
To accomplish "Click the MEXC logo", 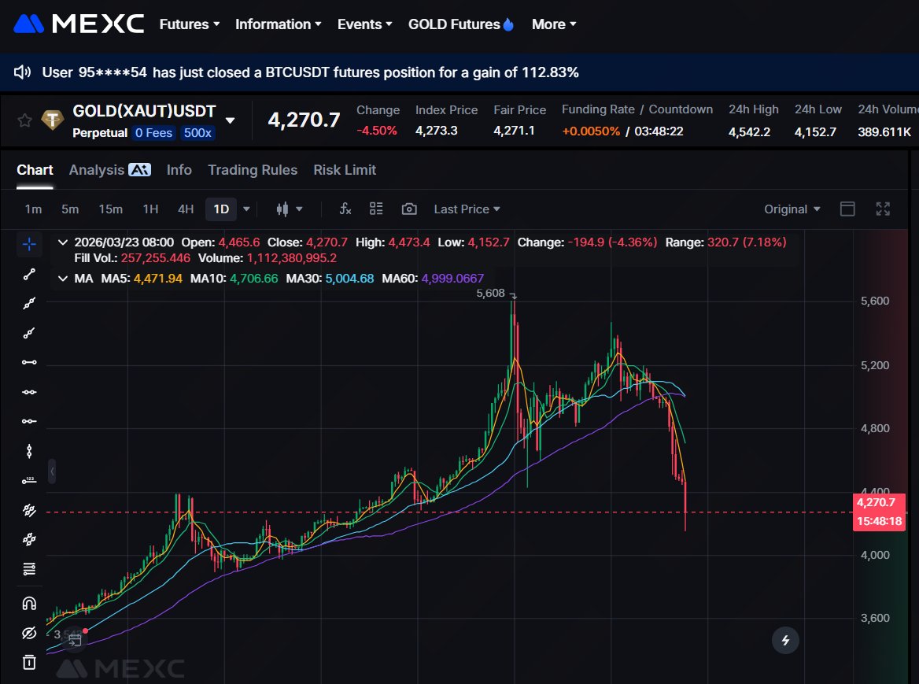I will 79,24.
